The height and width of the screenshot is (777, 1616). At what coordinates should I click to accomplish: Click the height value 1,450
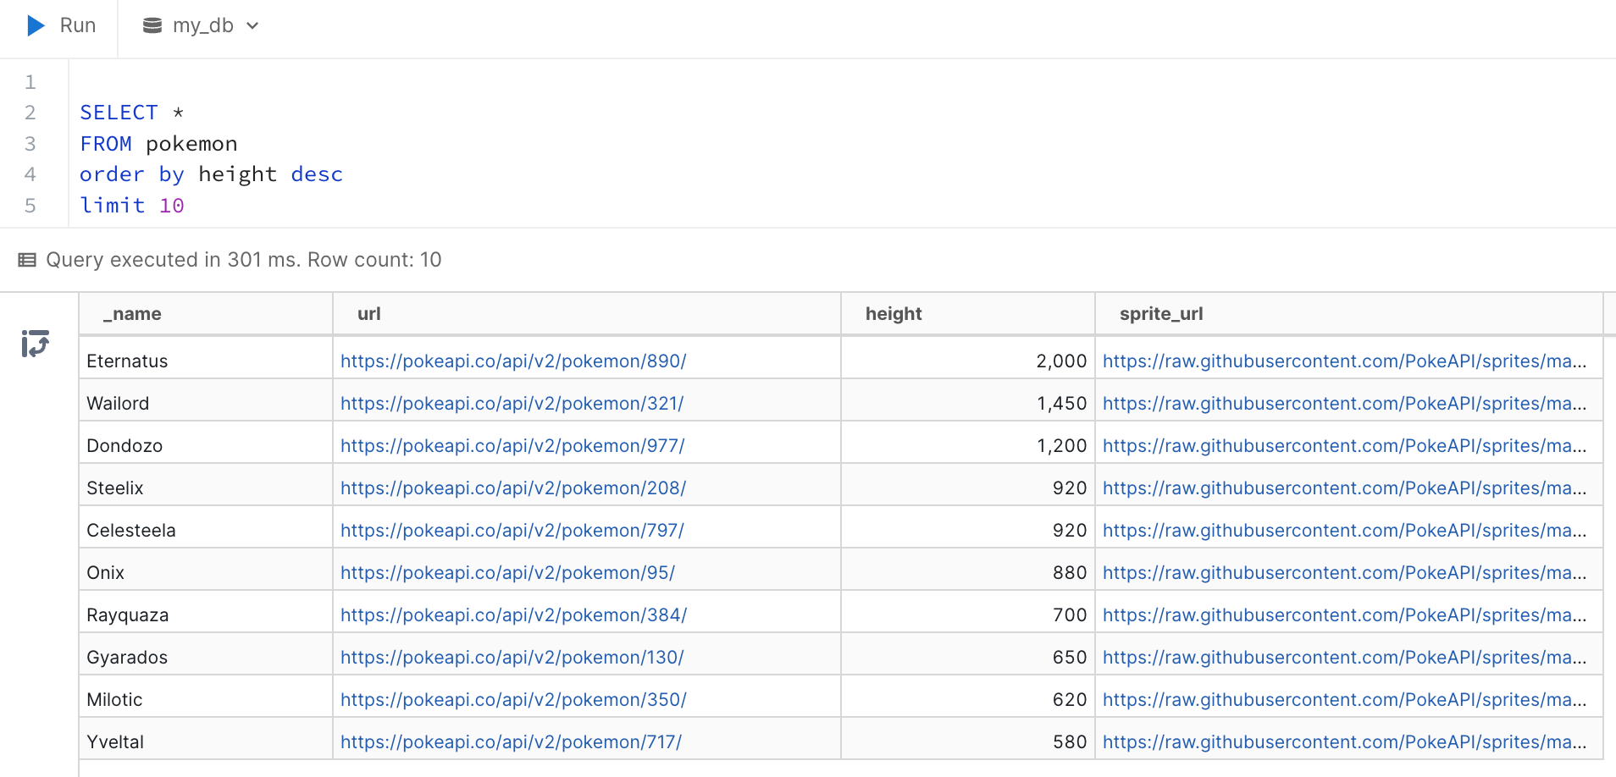tap(1061, 404)
